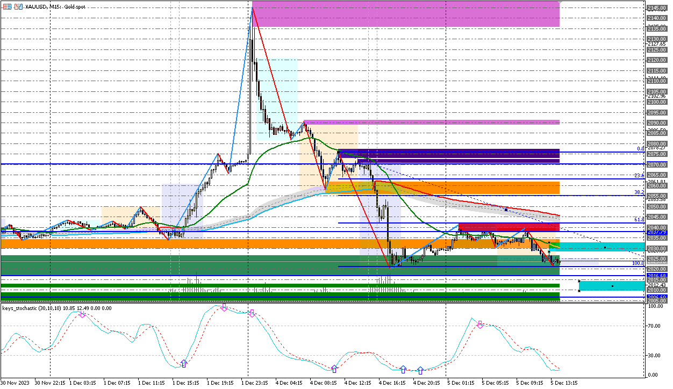This screenshot has height=389, width=673.
Task: Select the pink sell arrow above 1 Dec 19:15
Action: point(224,307)
